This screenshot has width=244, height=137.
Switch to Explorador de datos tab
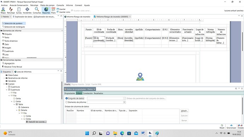(22, 17)
